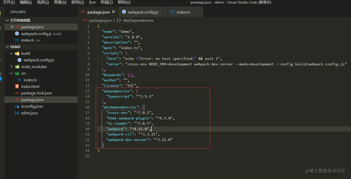The height and width of the screenshot is (179, 351).
Task: Click webpack icon of webpack.config.js build entry
Action: pyautogui.click(x=17, y=34)
